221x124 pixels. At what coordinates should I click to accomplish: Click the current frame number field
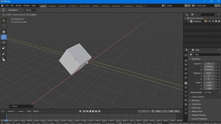(x=144, y=111)
